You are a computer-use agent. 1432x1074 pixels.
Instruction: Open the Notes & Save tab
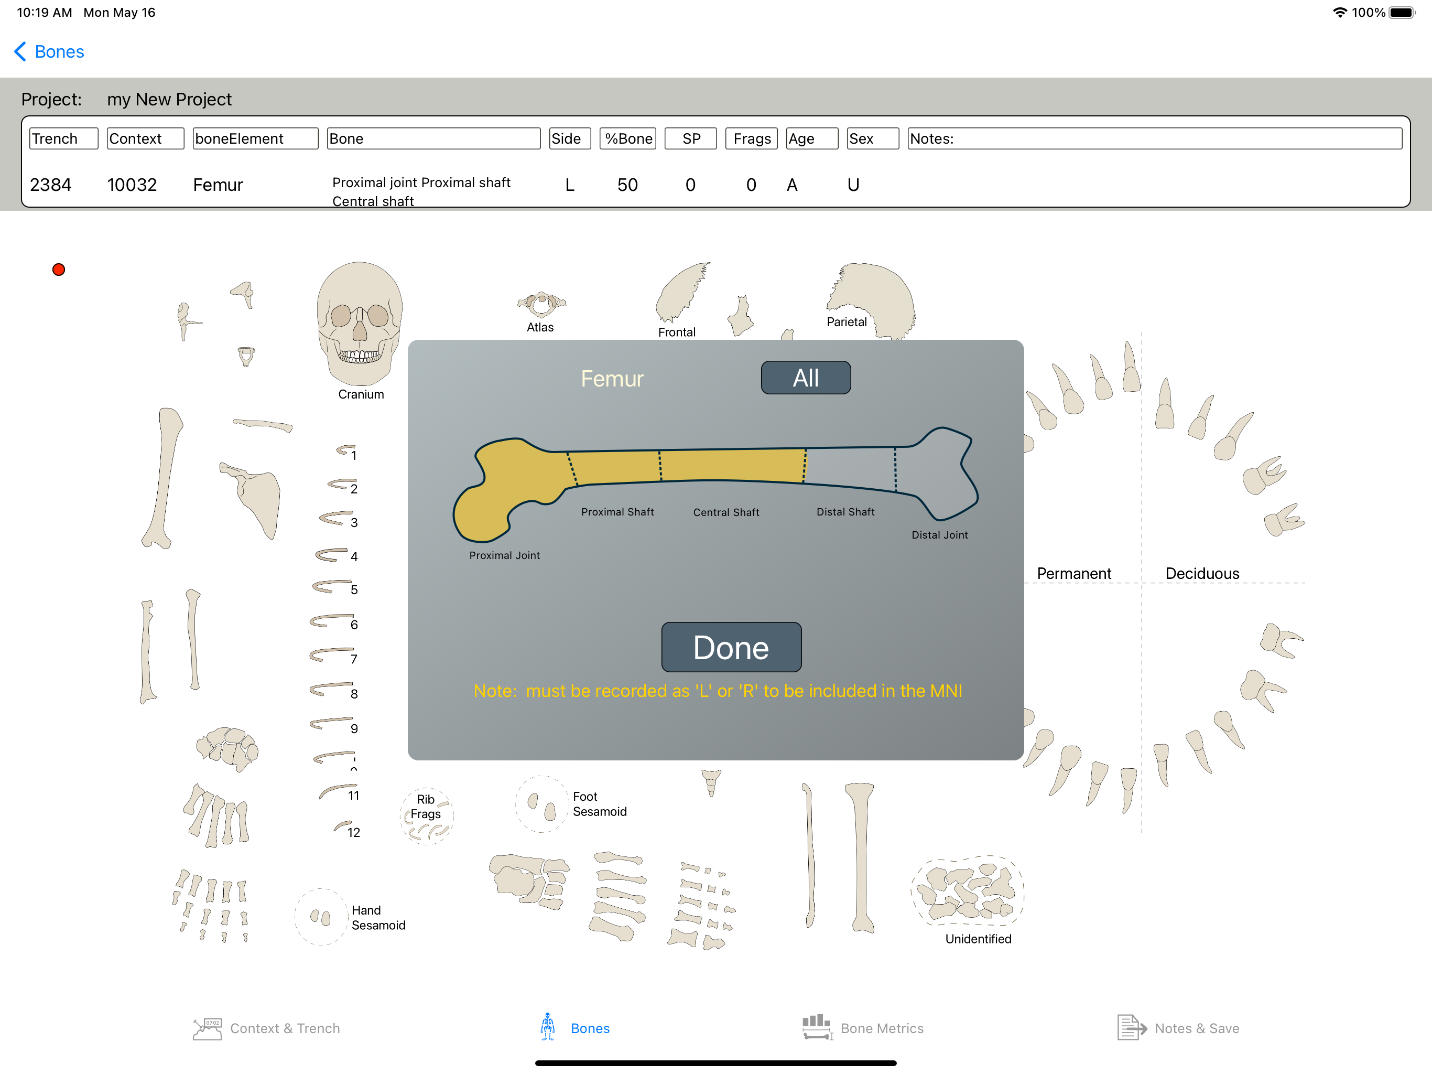tap(1178, 1028)
